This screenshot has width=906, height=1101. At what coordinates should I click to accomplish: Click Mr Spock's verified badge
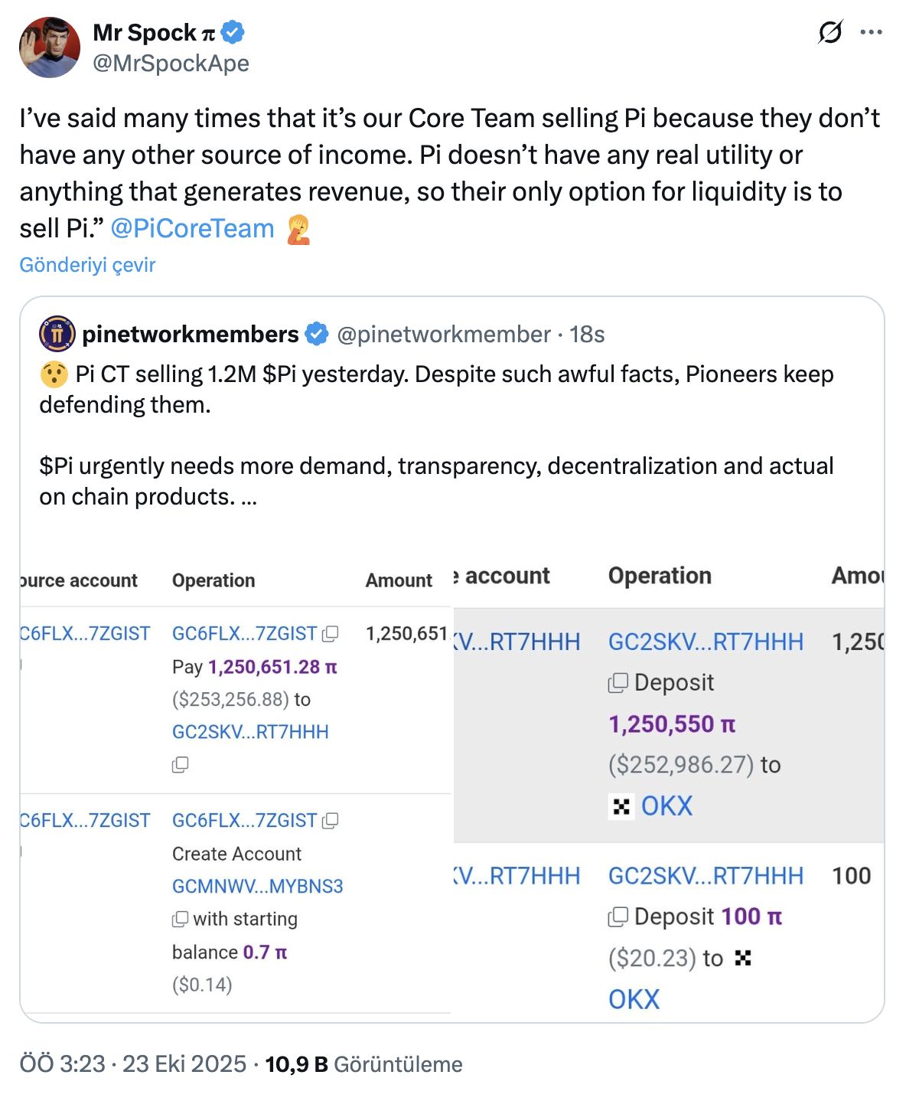pyautogui.click(x=233, y=32)
